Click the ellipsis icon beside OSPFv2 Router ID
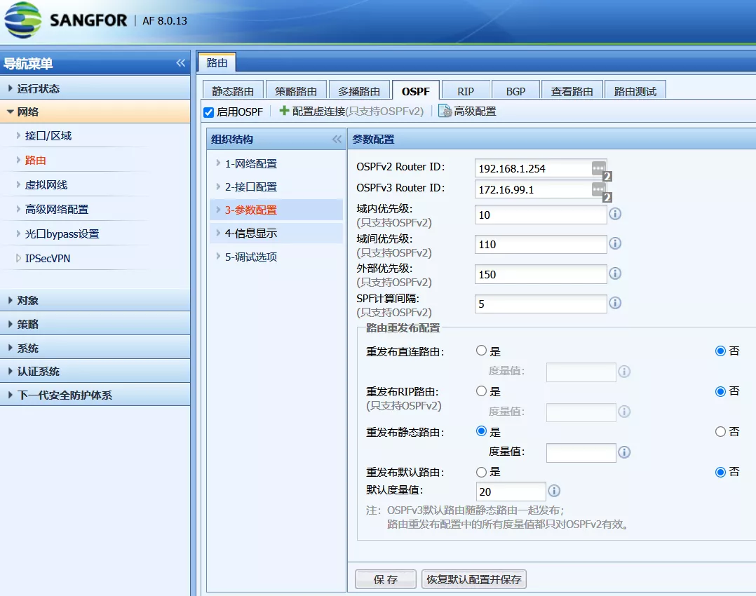This screenshot has width=756, height=596. click(x=598, y=168)
